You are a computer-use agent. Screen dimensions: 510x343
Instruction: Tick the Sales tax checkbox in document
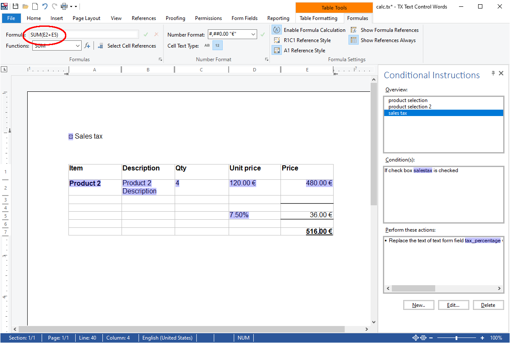click(71, 136)
